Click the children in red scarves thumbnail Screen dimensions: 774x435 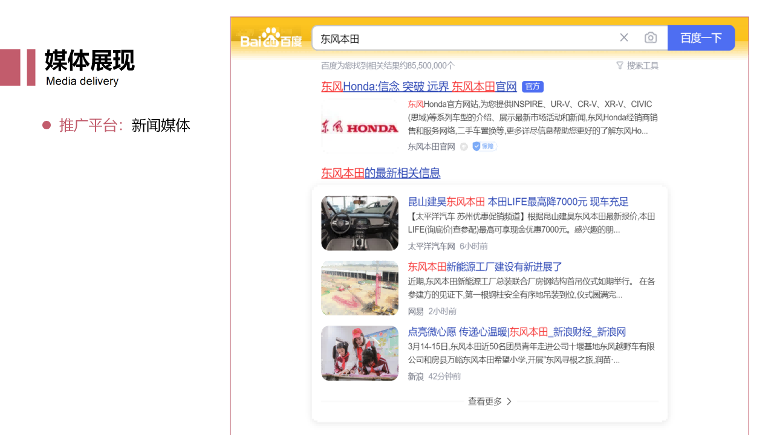[x=360, y=353]
